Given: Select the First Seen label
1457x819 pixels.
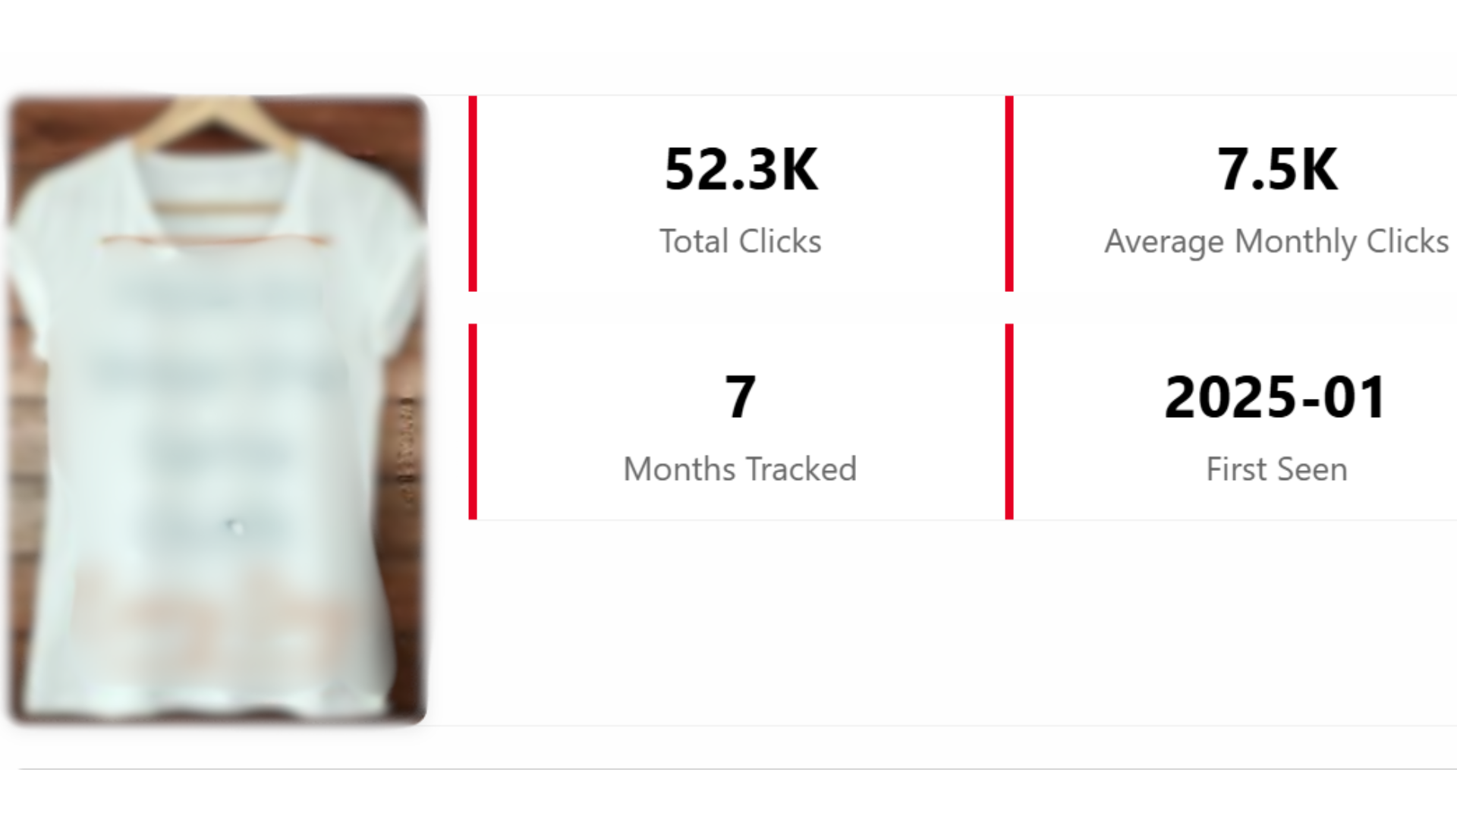Looking at the screenshot, I should point(1276,469).
